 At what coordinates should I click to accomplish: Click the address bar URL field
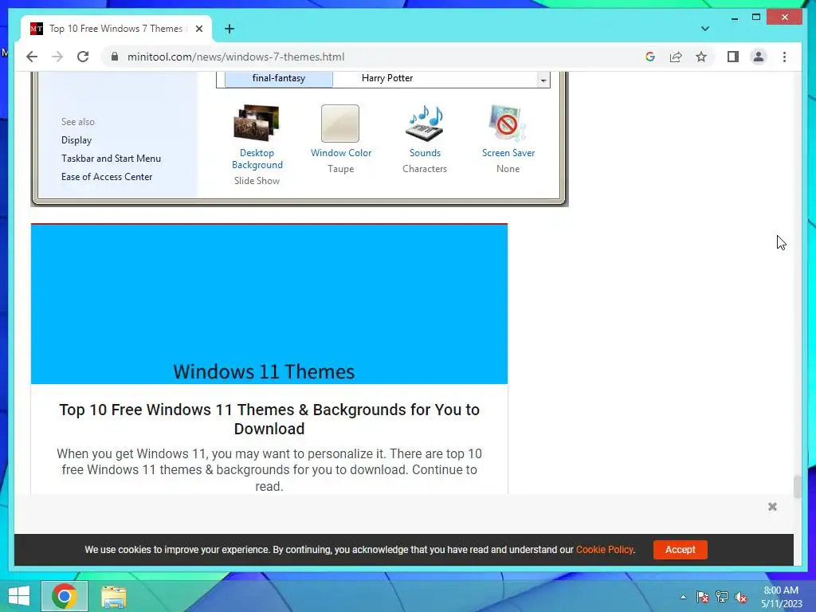(x=375, y=57)
